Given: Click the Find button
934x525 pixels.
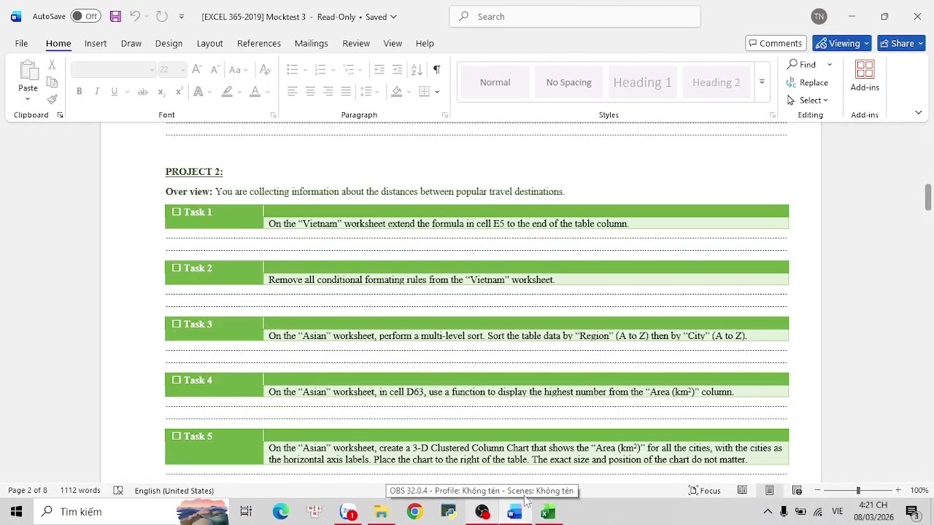Looking at the screenshot, I should click(x=802, y=64).
